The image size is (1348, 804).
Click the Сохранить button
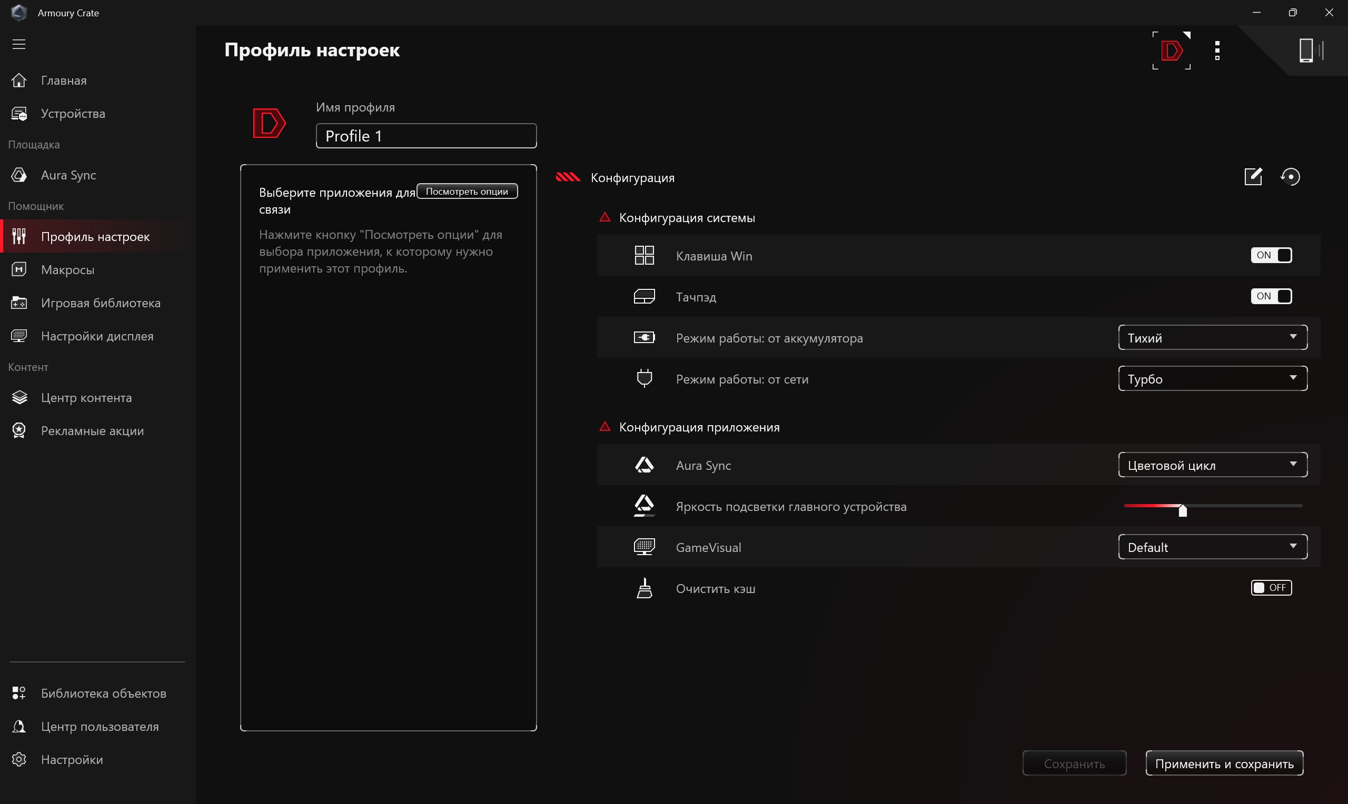point(1074,763)
